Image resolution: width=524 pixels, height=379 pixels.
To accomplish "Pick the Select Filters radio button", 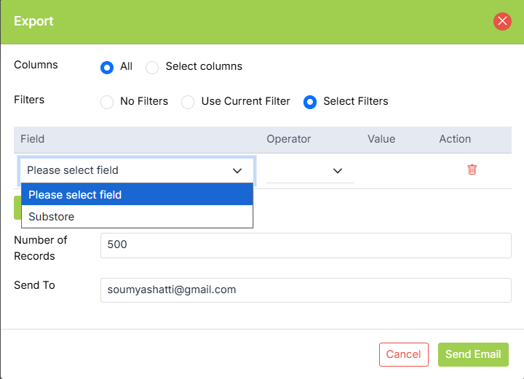I will tap(310, 102).
